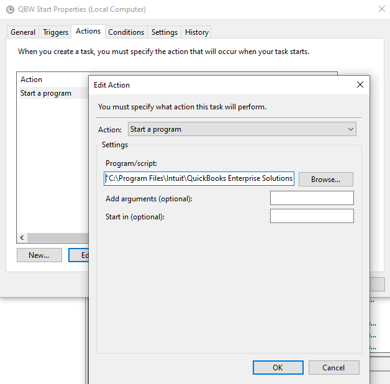Click the left arrow of the horizontal scrollbar
Screen dimensions: 390x384
pos(22,237)
